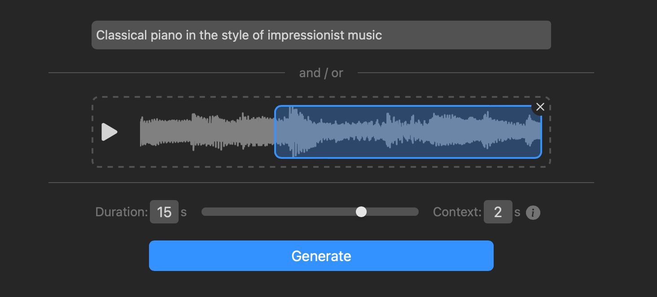Click the middle of the waveform display
This screenshot has width=657, height=297.
321,131
